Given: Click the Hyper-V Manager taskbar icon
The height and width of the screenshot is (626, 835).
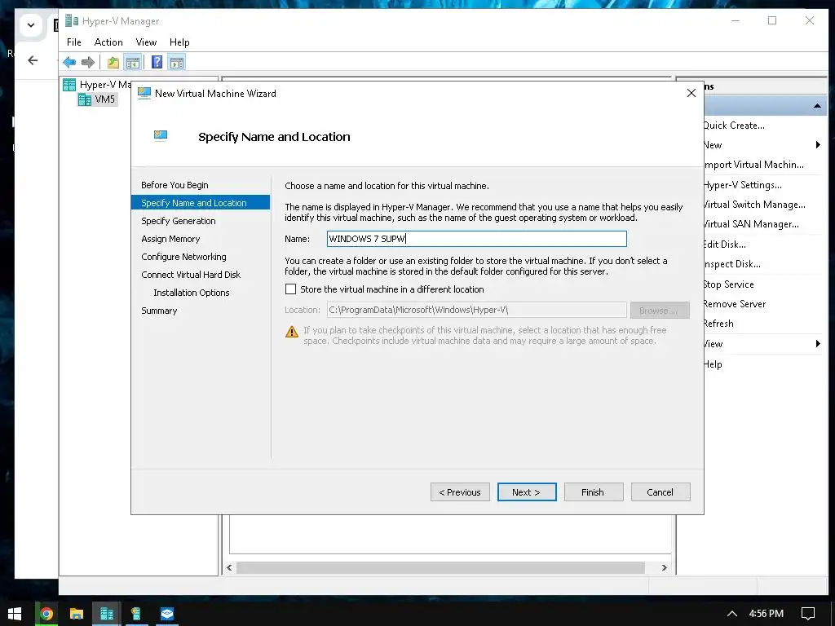Looking at the screenshot, I should pos(107,614).
